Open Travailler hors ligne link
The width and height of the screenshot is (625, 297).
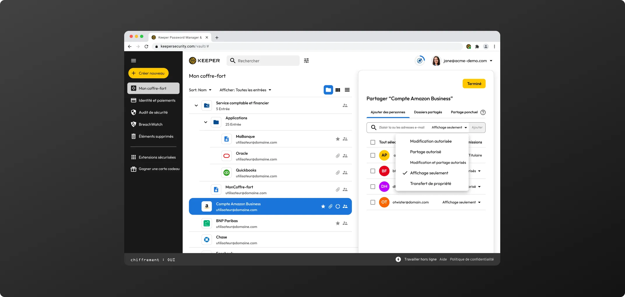click(x=420, y=259)
